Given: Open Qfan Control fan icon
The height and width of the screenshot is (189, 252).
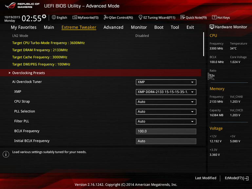Looking at the screenshot, I should pyautogui.click(x=106, y=17).
